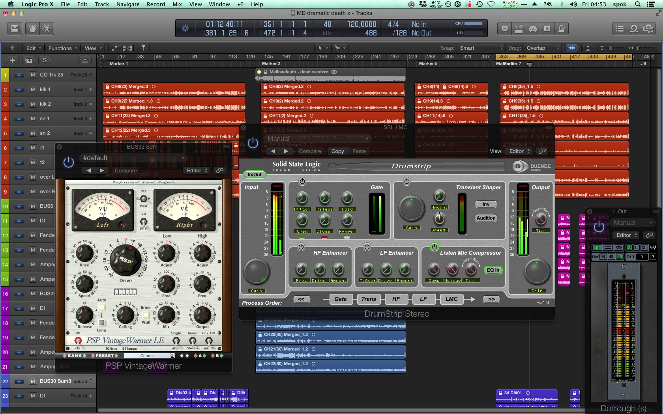Click link icon in SSL LMC window header
Image resolution: width=663 pixels, height=414 pixels.
pos(543,151)
